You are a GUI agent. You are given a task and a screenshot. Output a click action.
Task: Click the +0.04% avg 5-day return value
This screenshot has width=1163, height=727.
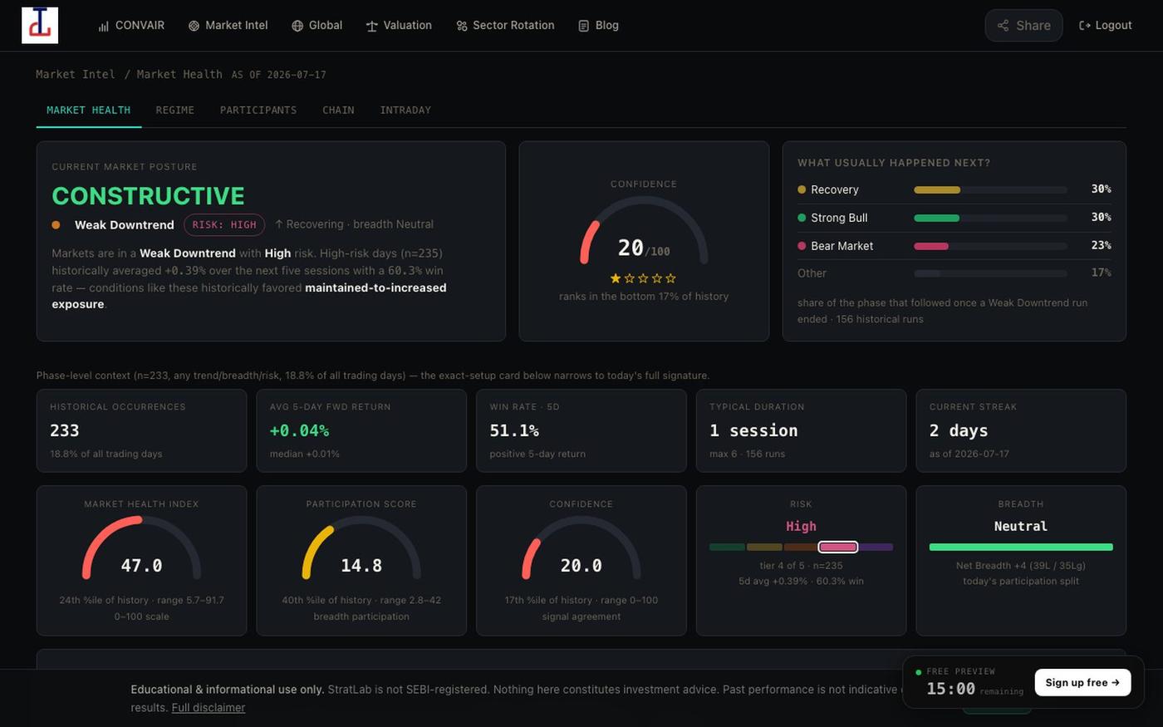tap(299, 430)
